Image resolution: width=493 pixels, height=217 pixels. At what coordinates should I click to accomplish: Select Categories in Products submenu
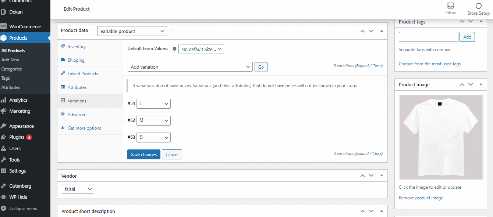[x=11, y=69]
